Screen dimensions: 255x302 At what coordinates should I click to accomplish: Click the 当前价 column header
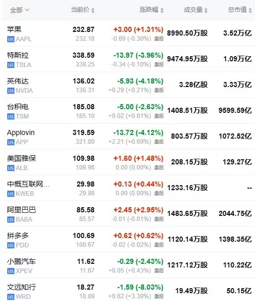point(80,10)
